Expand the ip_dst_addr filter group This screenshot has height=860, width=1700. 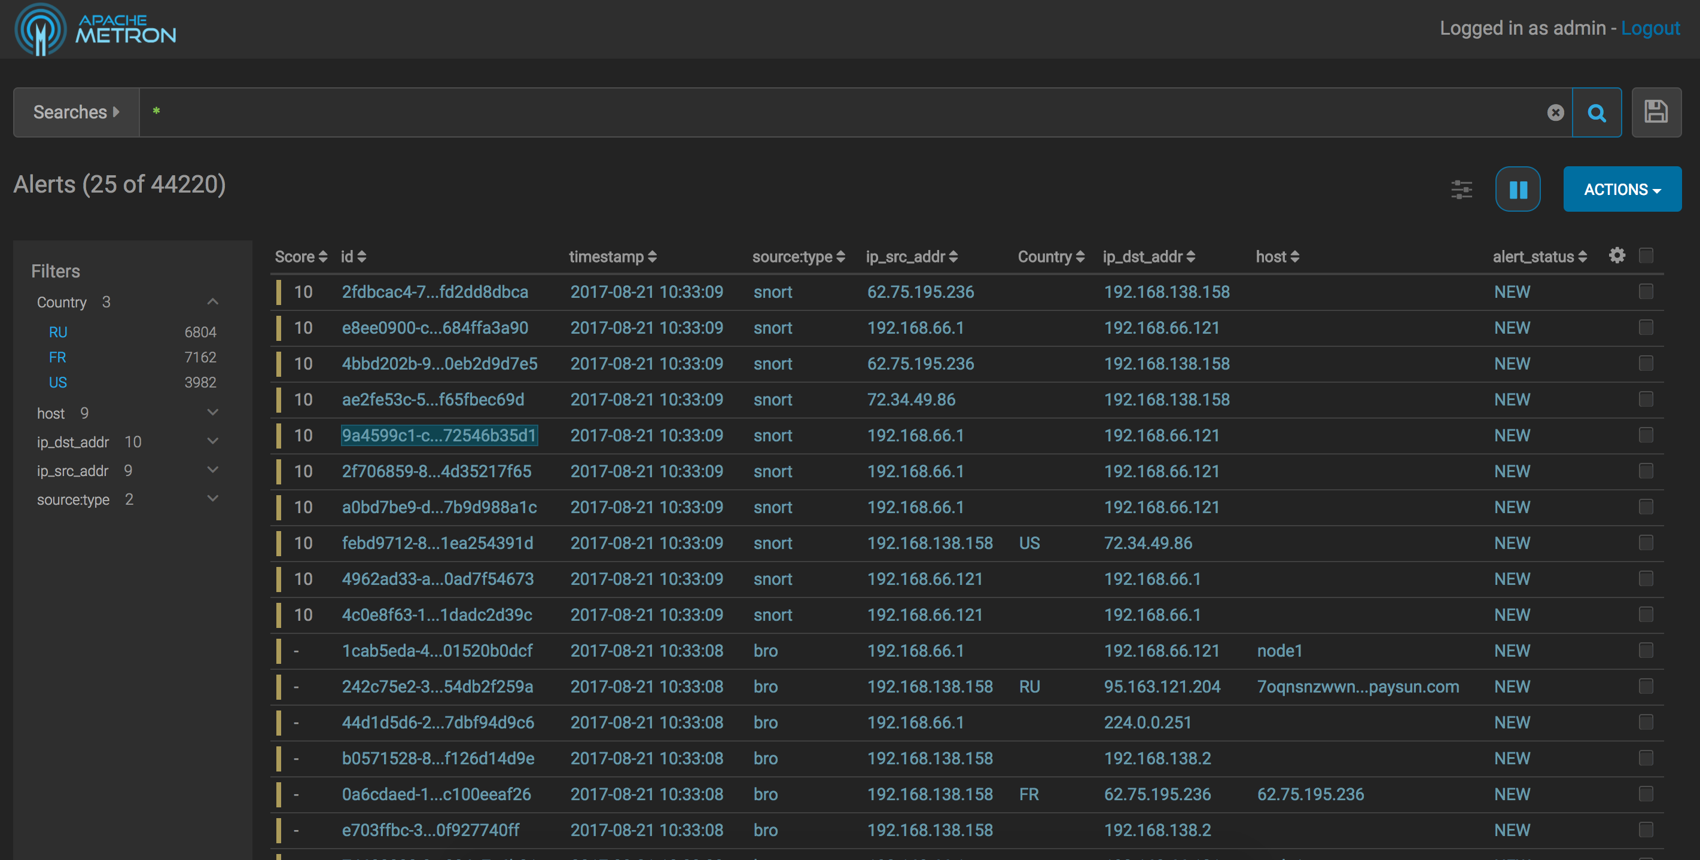[x=212, y=441]
